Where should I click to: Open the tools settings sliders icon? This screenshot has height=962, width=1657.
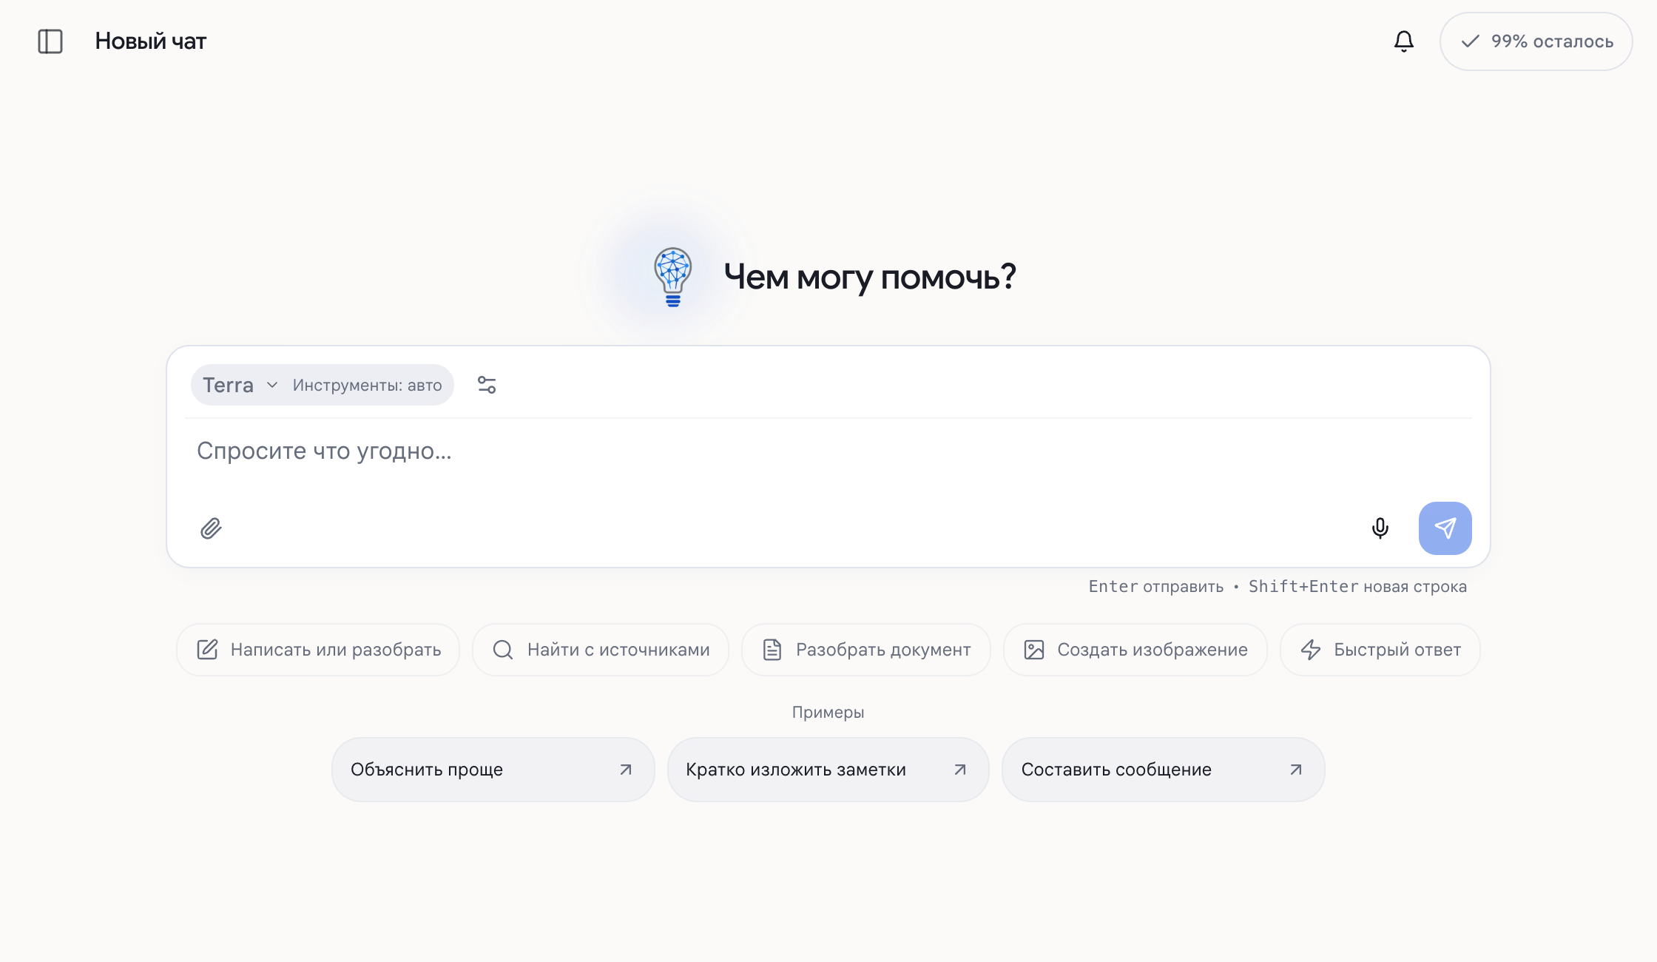point(487,385)
